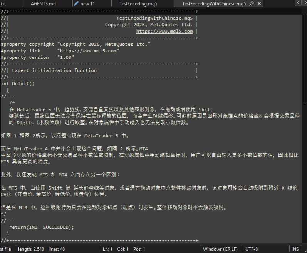This screenshot has width=307, height=253.
Task: Open the https://www.mql5.com link in header comment
Action: tap(164, 31)
